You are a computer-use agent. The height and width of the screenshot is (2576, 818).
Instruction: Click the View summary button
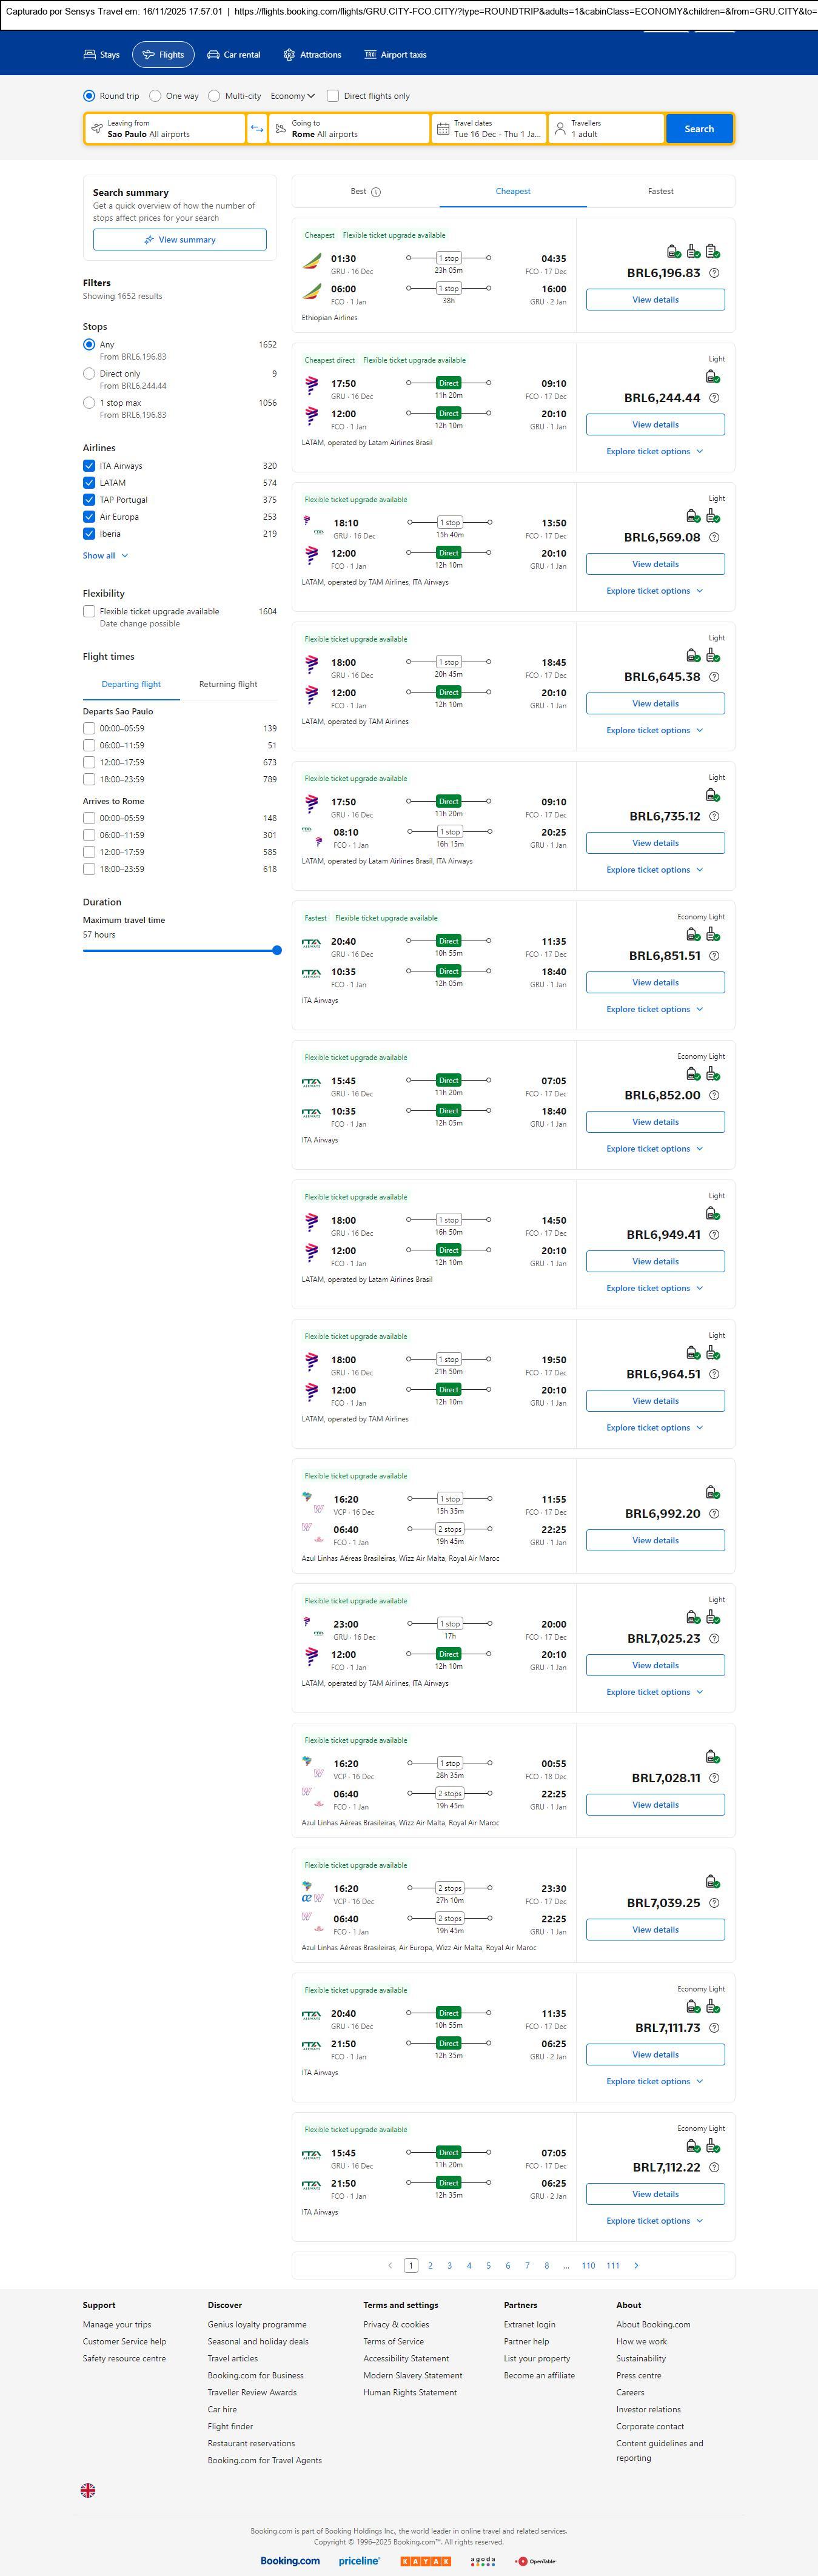[x=180, y=240]
